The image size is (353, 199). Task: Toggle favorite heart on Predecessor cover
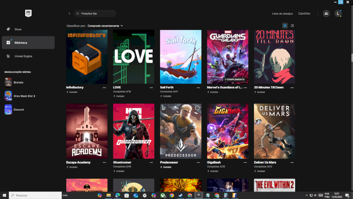(x=197, y=108)
